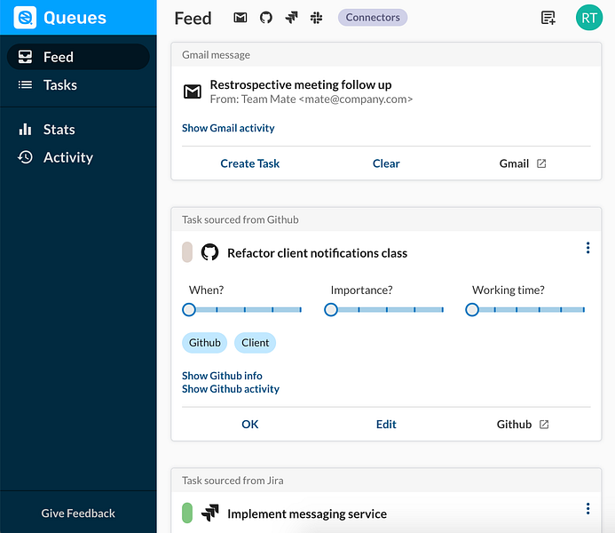The height and width of the screenshot is (533, 615).
Task: Select the Client tag chip
Action: point(255,343)
